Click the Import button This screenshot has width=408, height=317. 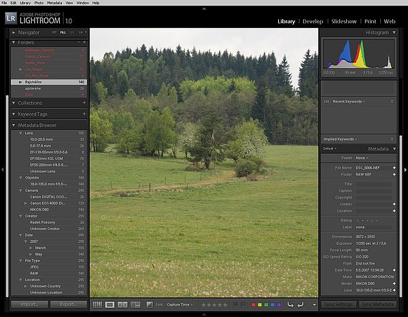[29, 304]
